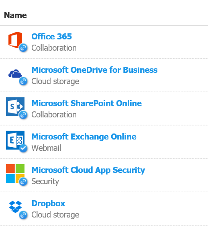Open the Dropbox app link
The width and height of the screenshot is (208, 234).
coord(48,203)
